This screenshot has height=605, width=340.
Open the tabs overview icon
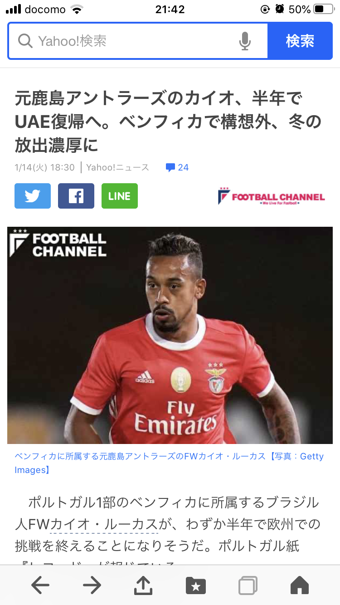click(248, 585)
